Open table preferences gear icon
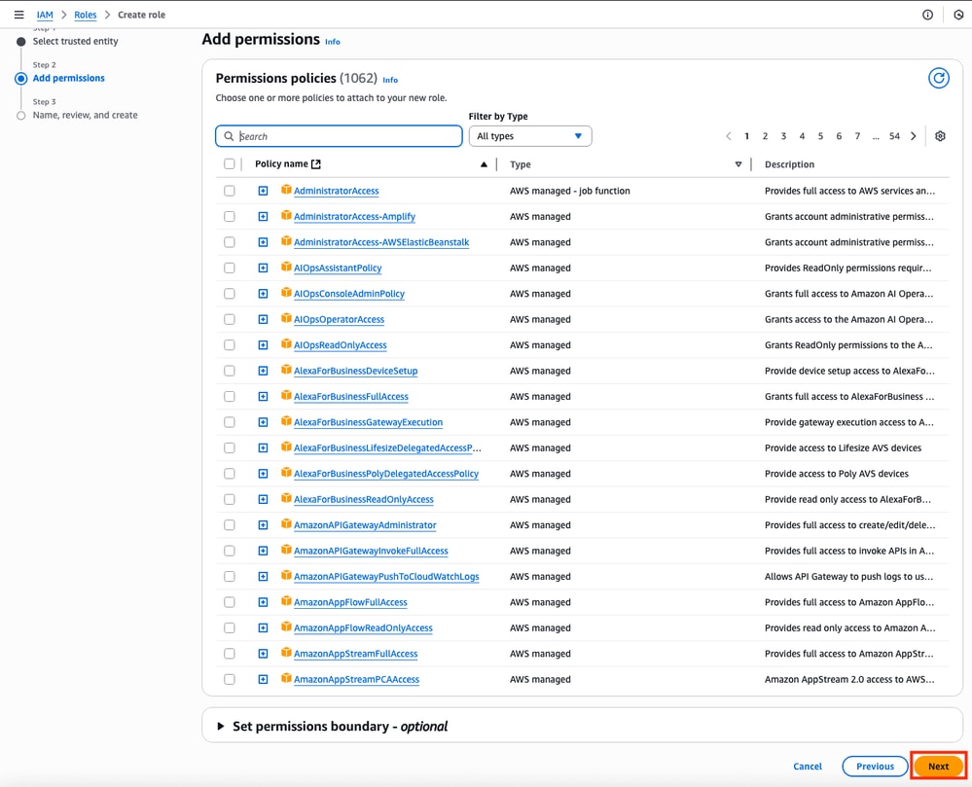This screenshot has height=787, width=972. [940, 136]
